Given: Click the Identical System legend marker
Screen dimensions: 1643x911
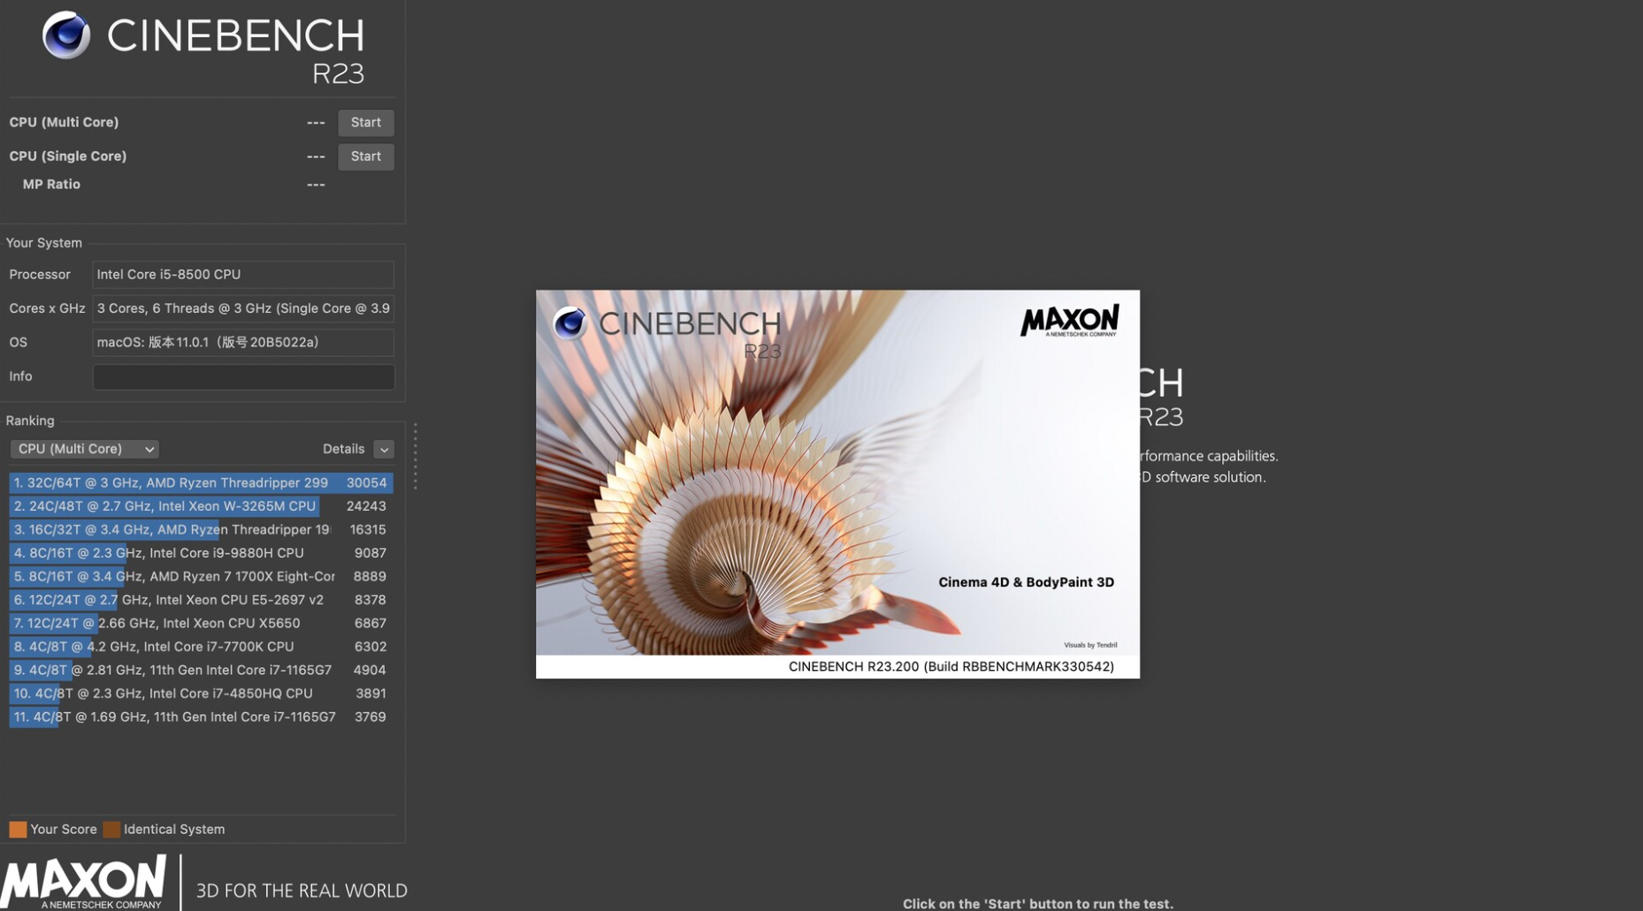Looking at the screenshot, I should tap(111, 829).
